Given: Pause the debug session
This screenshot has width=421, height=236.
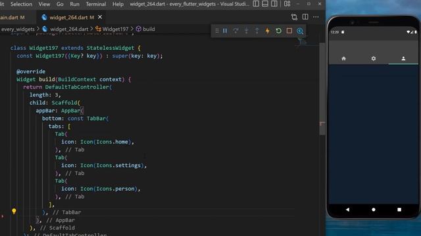Looking at the screenshot, I should pos(225,31).
